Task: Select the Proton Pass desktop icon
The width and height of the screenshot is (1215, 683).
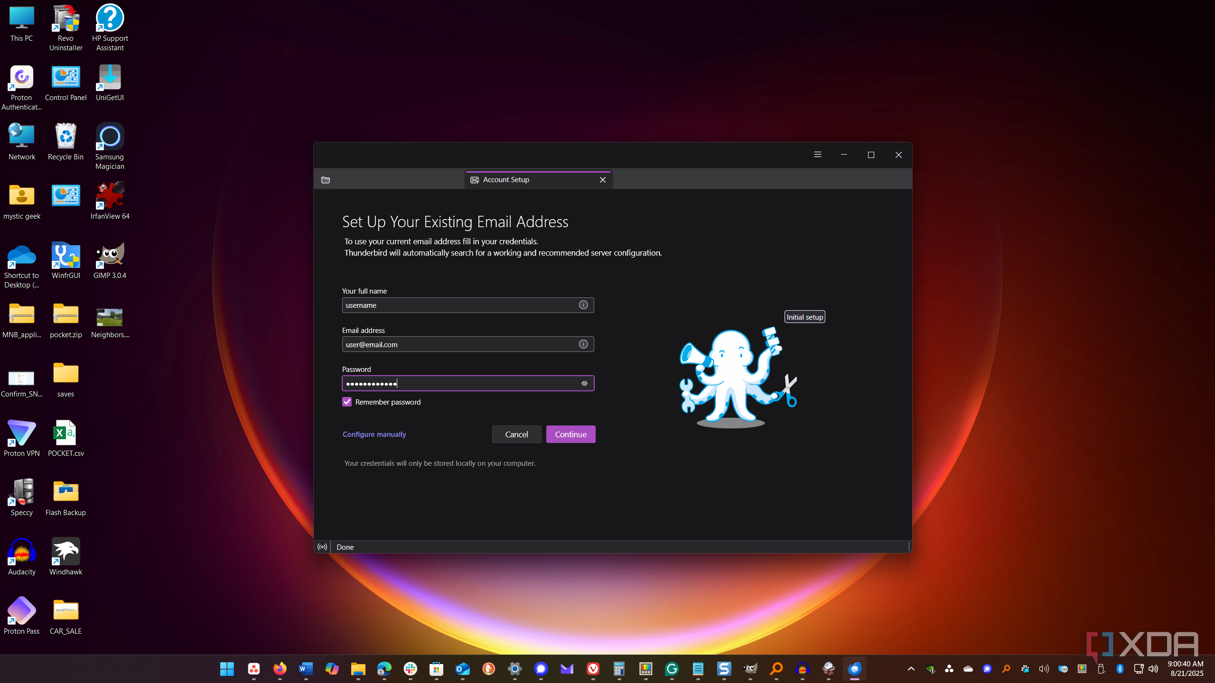Action: tap(22, 616)
